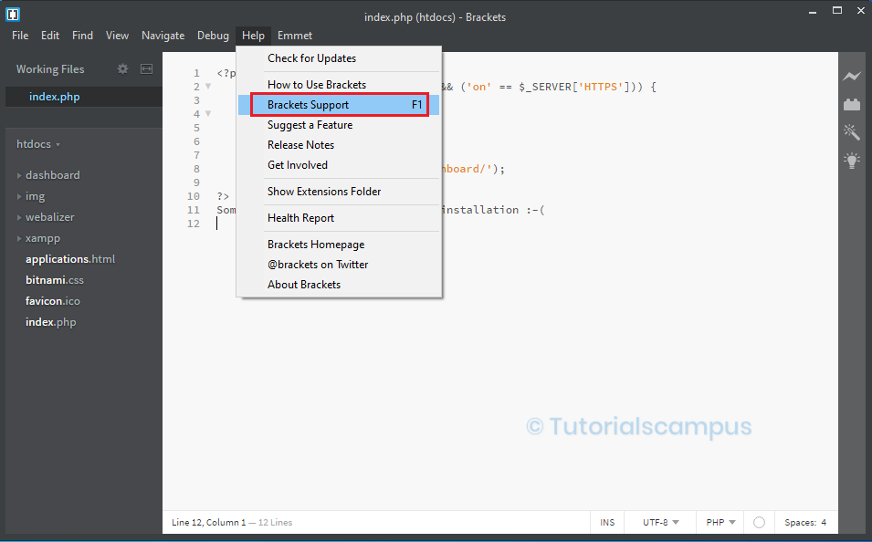Open the File menu
The height and width of the screenshot is (542, 872).
tap(20, 36)
